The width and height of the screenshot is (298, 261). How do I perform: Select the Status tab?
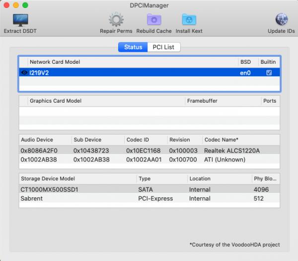(x=133, y=47)
